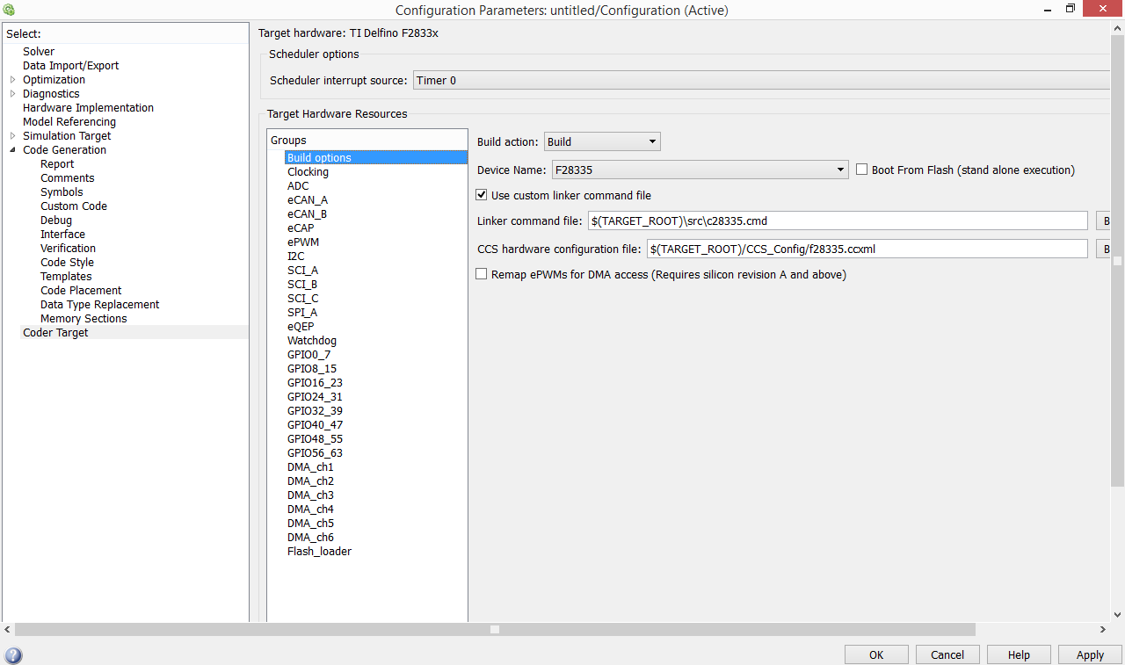The image size is (1125, 665).
Task: Collapse the Code Generation tree node
Action: [x=12, y=150]
